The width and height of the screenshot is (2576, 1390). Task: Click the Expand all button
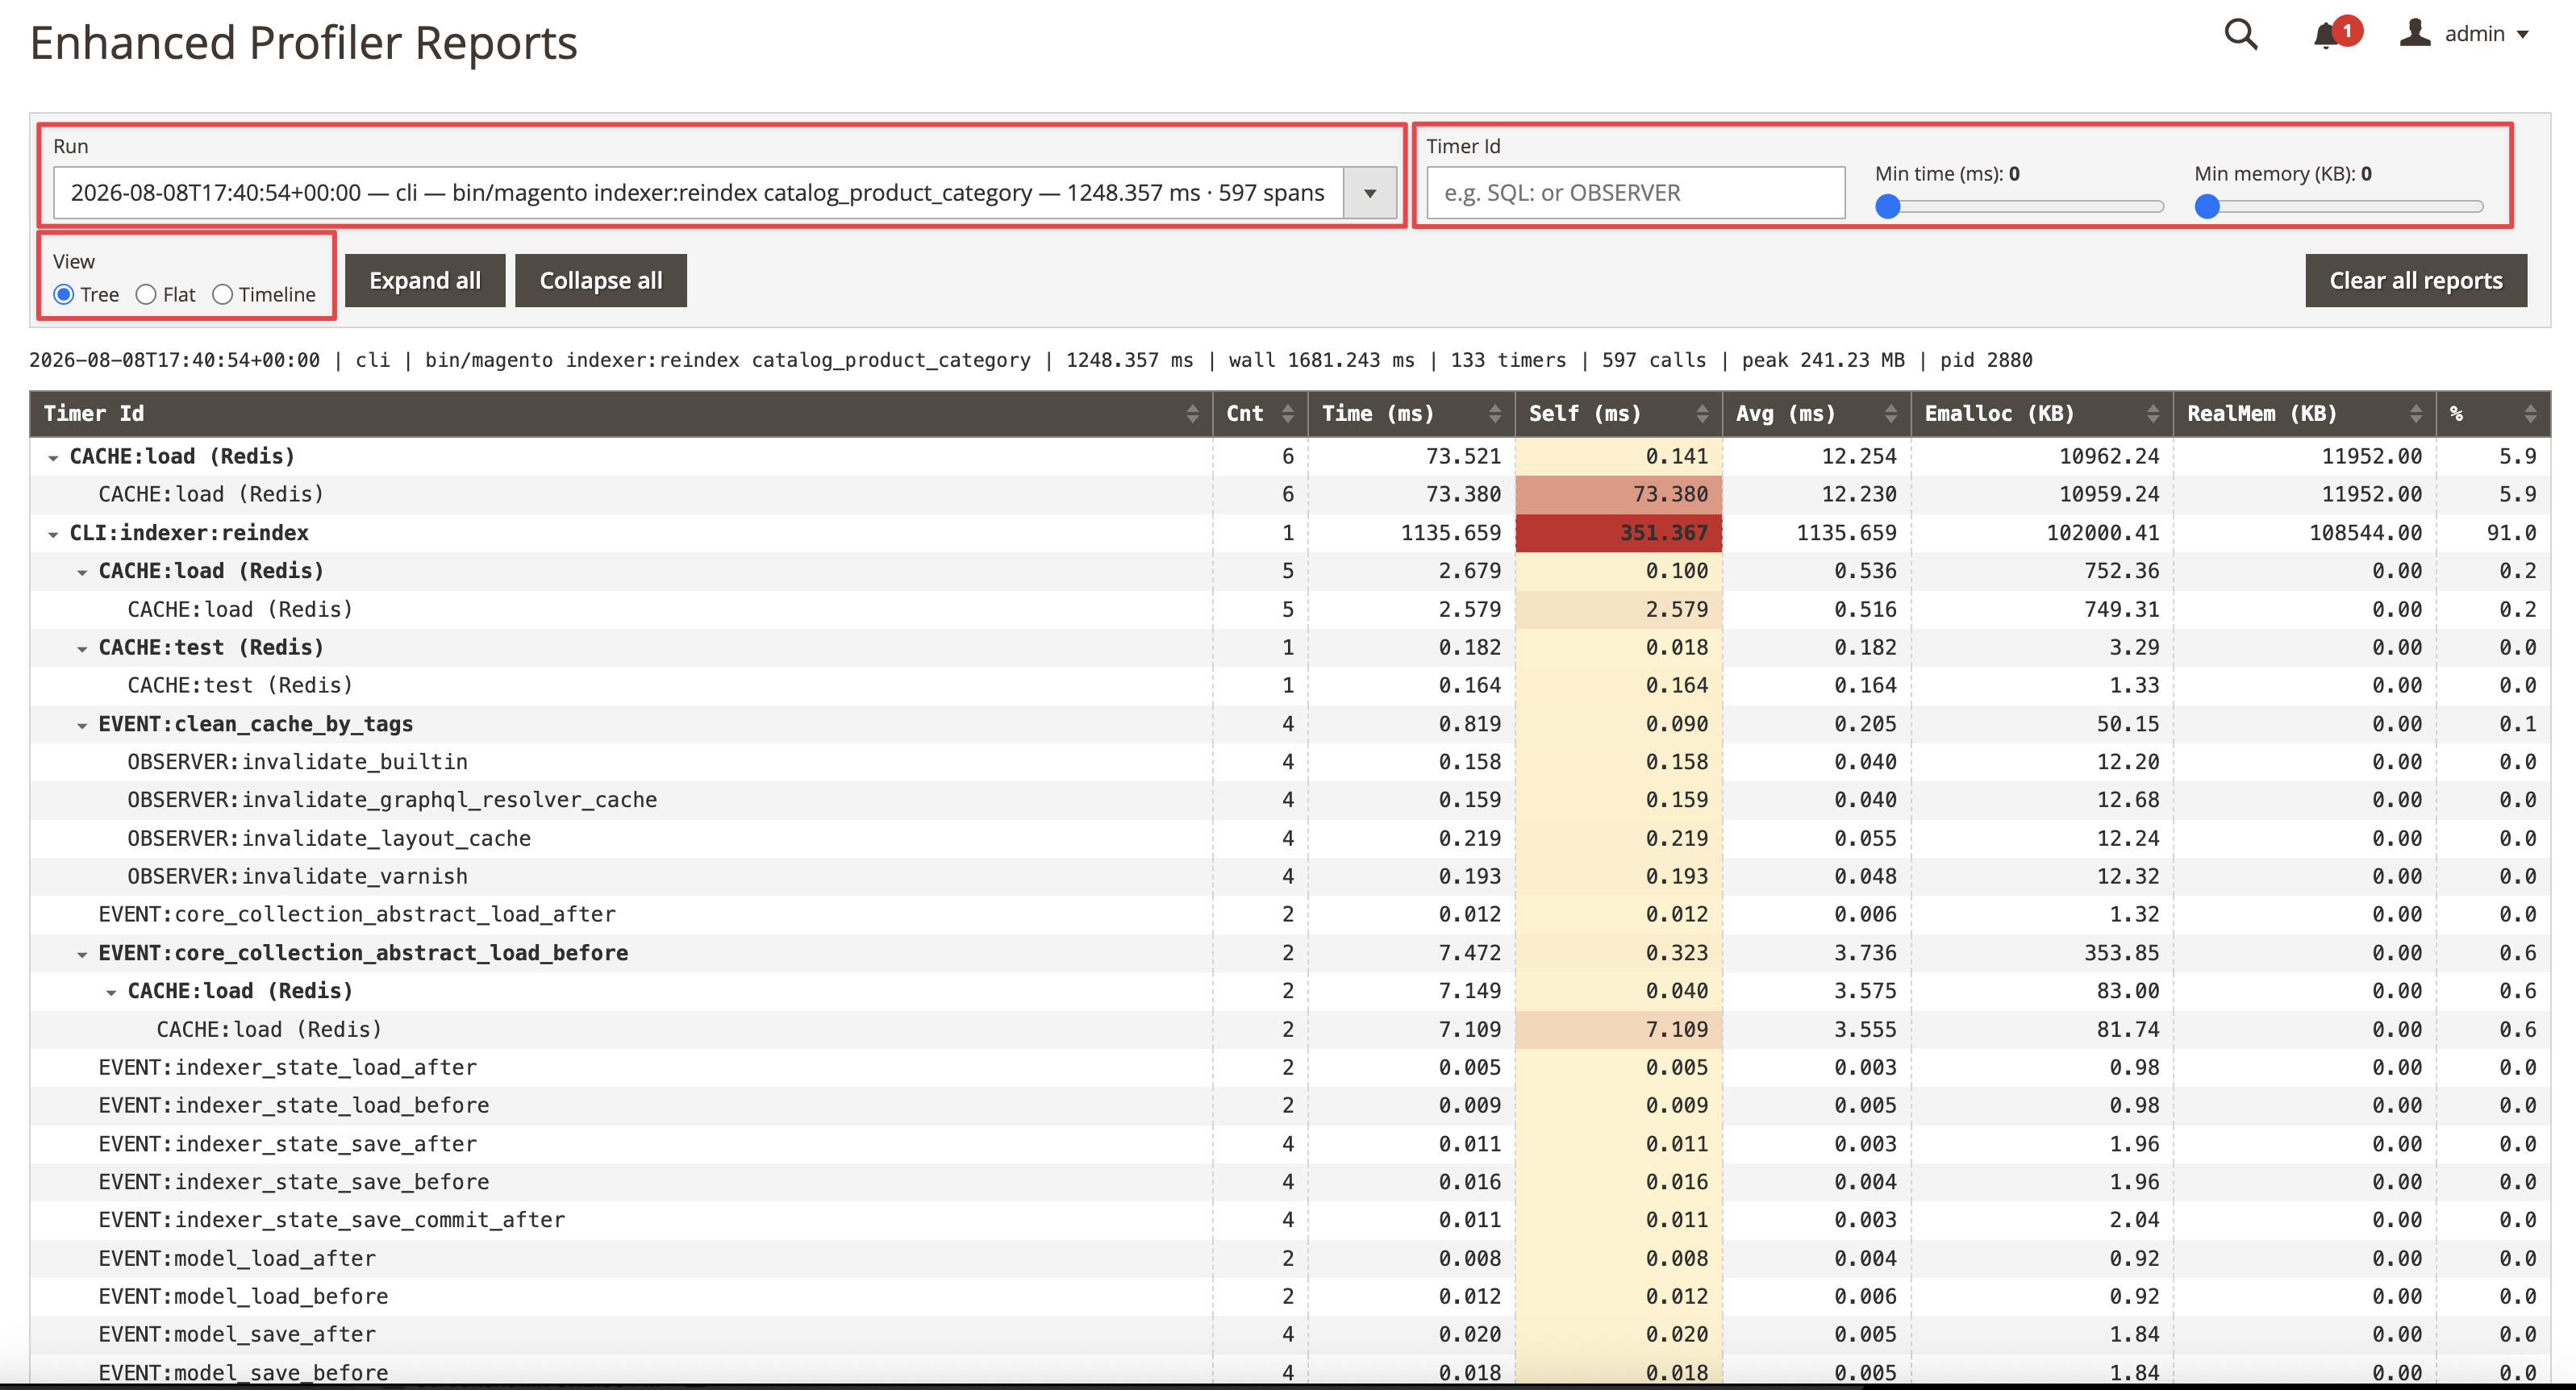pyautogui.click(x=425, y=280)
